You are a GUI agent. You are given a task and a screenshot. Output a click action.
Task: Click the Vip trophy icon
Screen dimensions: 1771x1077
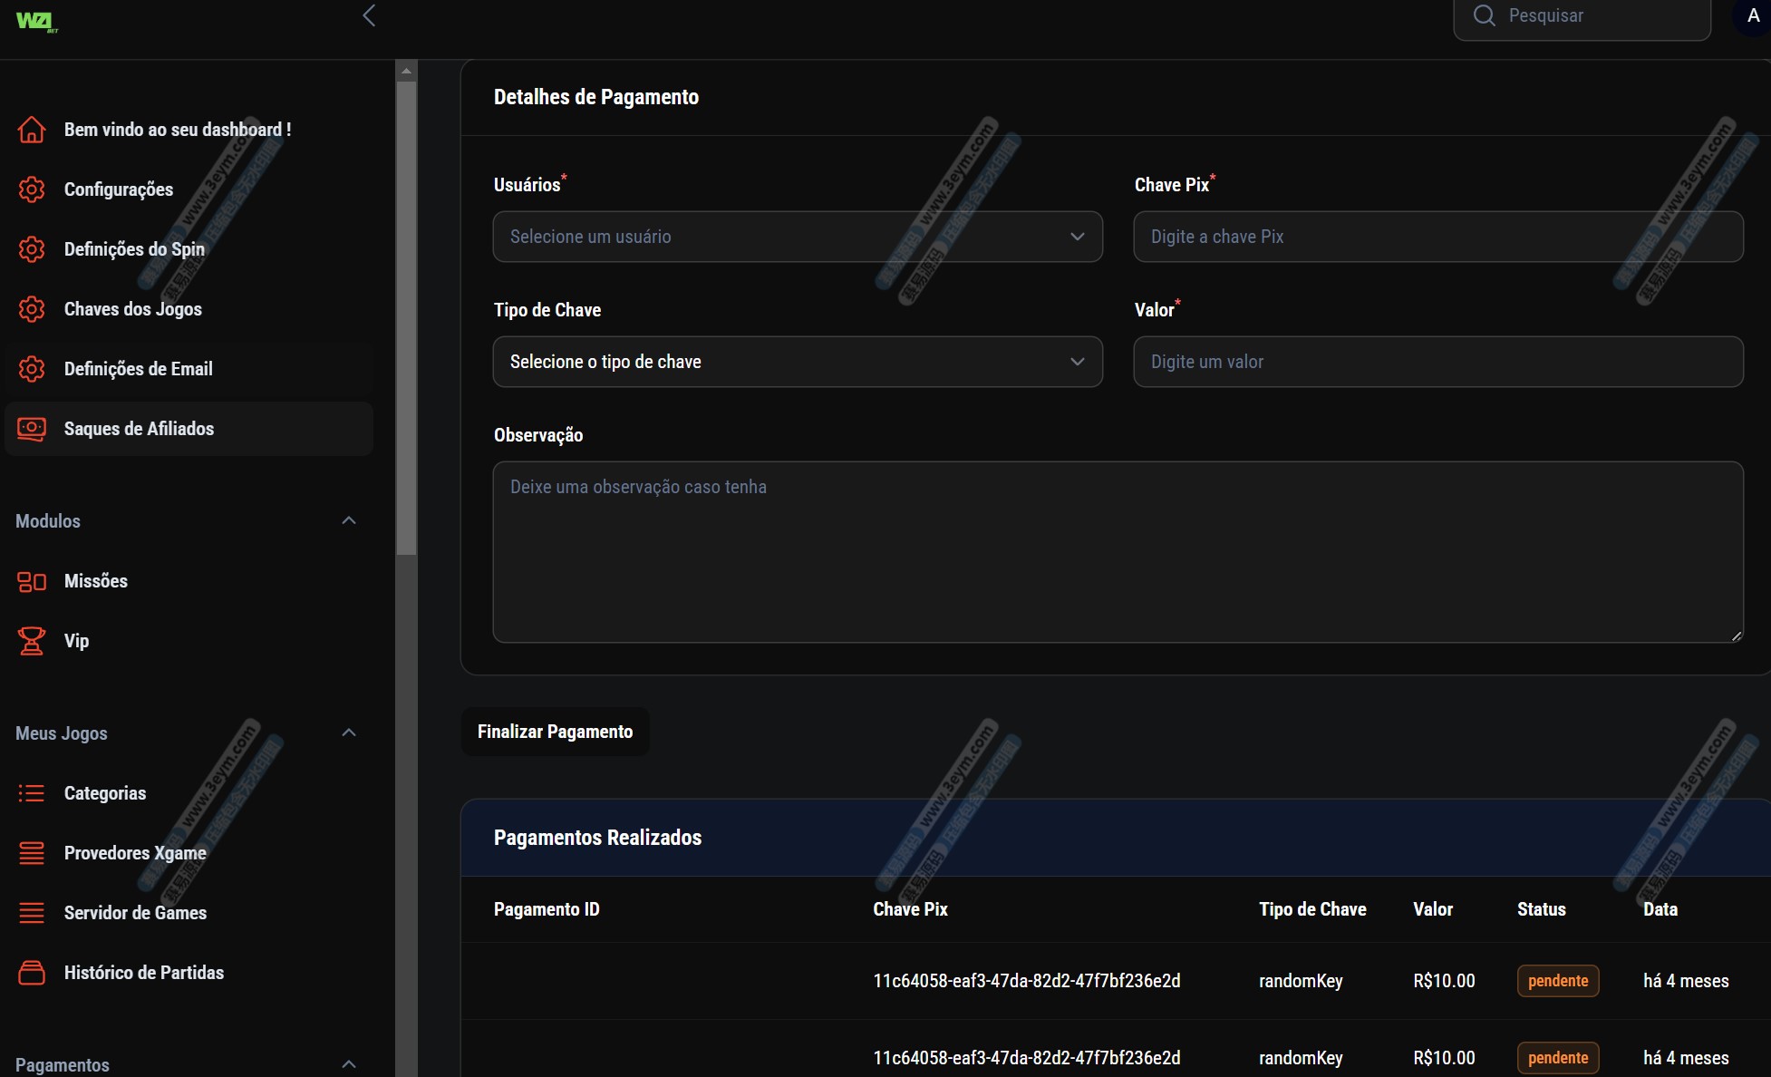[x=32, y=641]
